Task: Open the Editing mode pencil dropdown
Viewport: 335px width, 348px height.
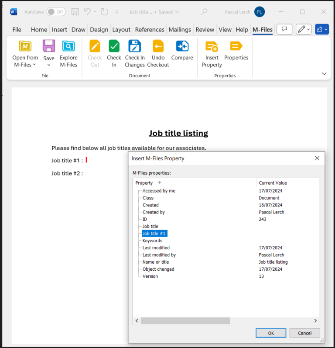Action: click(304, 29)
